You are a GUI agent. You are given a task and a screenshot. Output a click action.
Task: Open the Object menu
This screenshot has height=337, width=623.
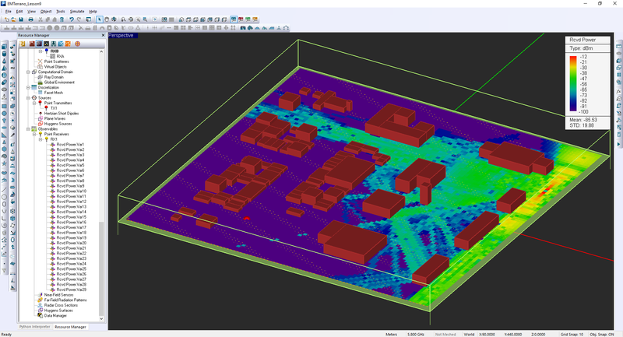tap(46, 12)
